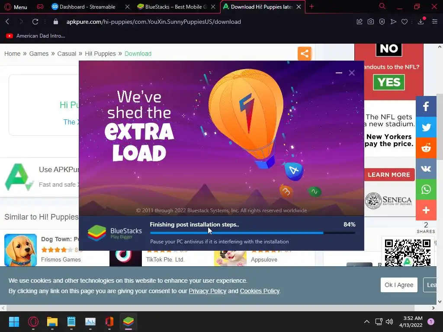Open the page edit/share icon in address bar
This screenshot has height=332, width=443.
[360, 22]
